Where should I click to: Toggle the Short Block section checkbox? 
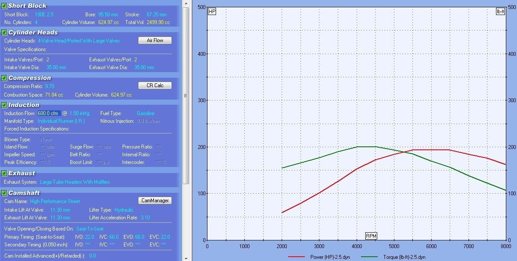[x=4, y=6]
